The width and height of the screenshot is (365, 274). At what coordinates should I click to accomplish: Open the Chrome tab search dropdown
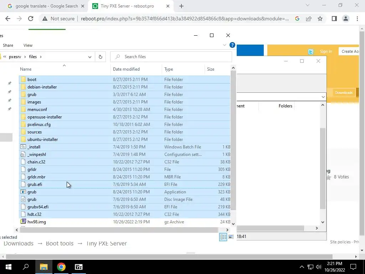point(308,5)
